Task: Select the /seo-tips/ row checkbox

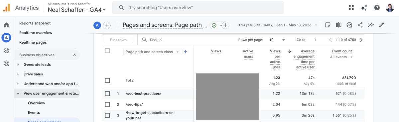Action: pos(107,104)
